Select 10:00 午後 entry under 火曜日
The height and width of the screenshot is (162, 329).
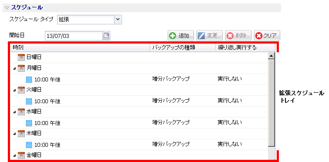47,101
